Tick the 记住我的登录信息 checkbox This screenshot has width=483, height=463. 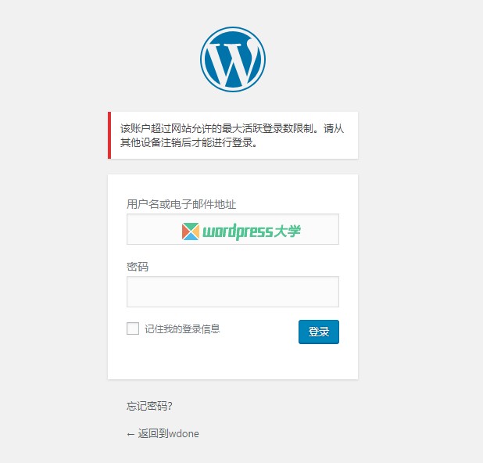pyautogui.click(x=133, y=328)
